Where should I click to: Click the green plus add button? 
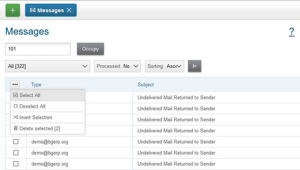coord(13,10)
